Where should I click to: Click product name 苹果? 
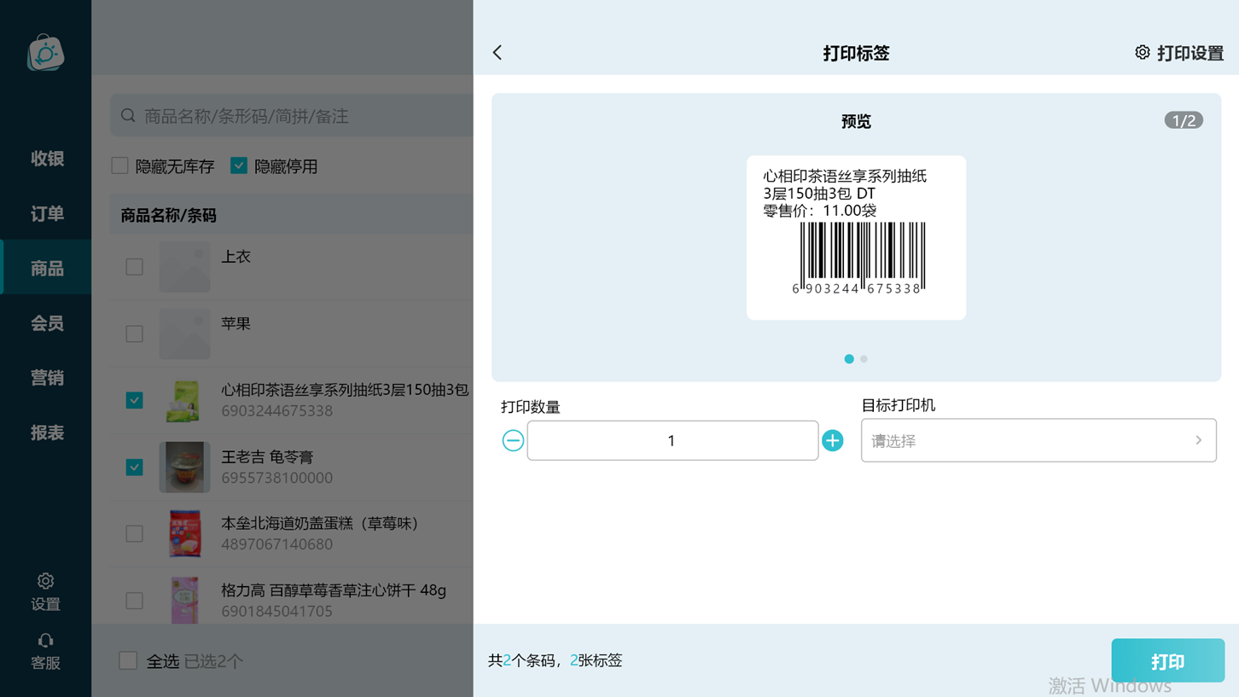click(x=236, y=323)
